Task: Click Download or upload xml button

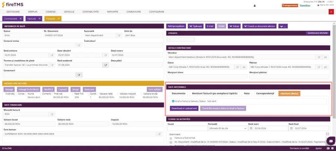Action: (x=184, y=108)
